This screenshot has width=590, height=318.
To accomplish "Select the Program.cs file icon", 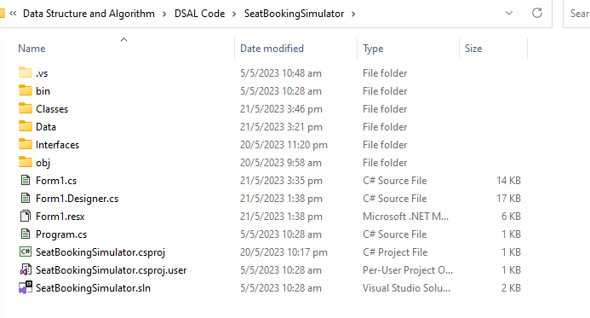I will (26, 234).
